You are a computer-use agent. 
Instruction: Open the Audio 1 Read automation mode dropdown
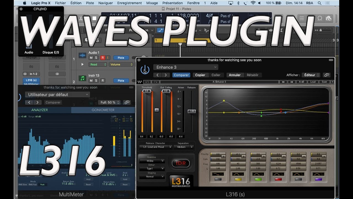coord(98,64)
